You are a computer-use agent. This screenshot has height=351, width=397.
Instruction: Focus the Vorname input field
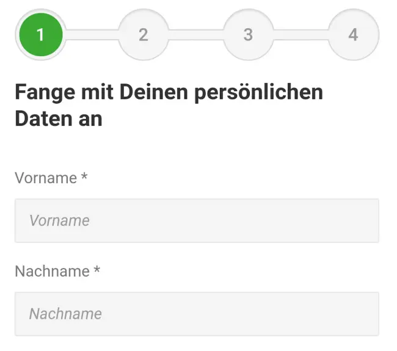point(197,220)
